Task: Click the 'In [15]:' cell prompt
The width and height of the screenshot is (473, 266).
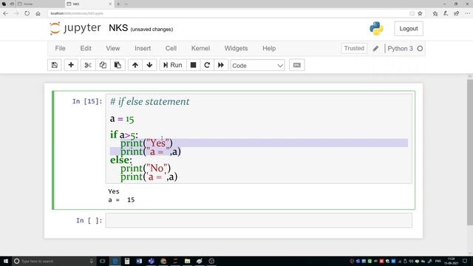Action: click(87, 101)
